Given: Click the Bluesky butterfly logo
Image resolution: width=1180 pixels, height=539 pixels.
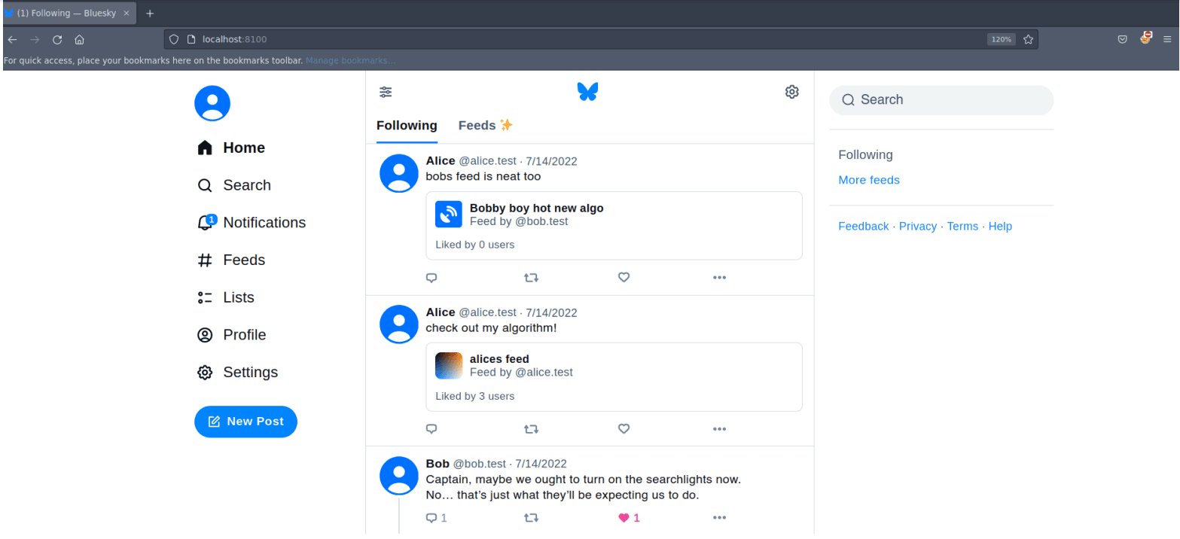Looking at the screenshot, I should point(587,91).
